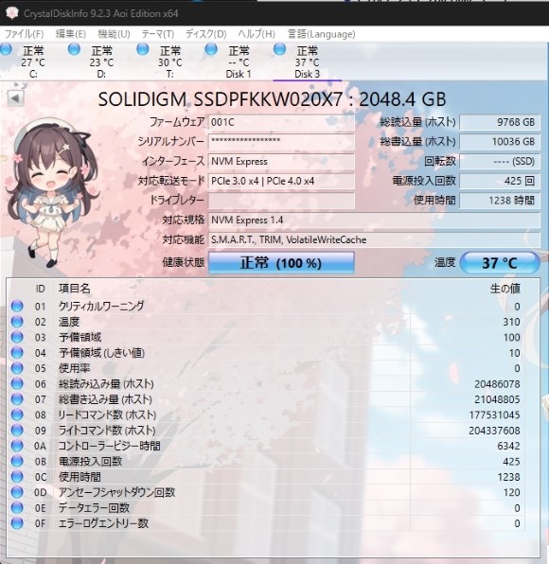Click status orb for 0C 使用時間
Image resolution: width=549 pixels, height=564 pixels.
17,476
